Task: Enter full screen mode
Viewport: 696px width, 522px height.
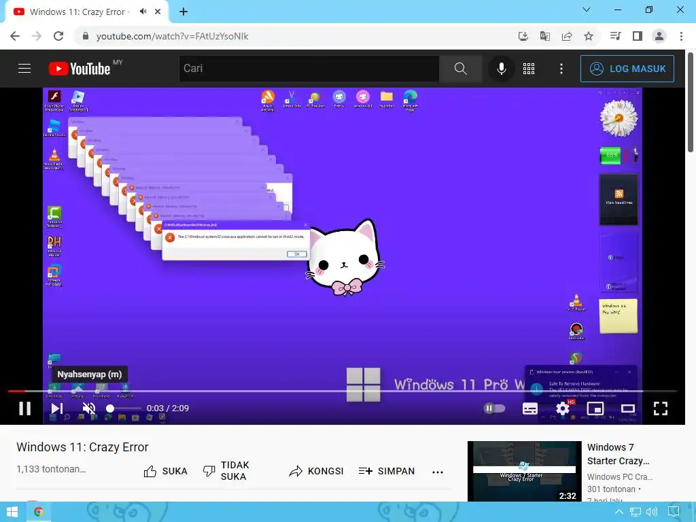Action: point(661,408)
